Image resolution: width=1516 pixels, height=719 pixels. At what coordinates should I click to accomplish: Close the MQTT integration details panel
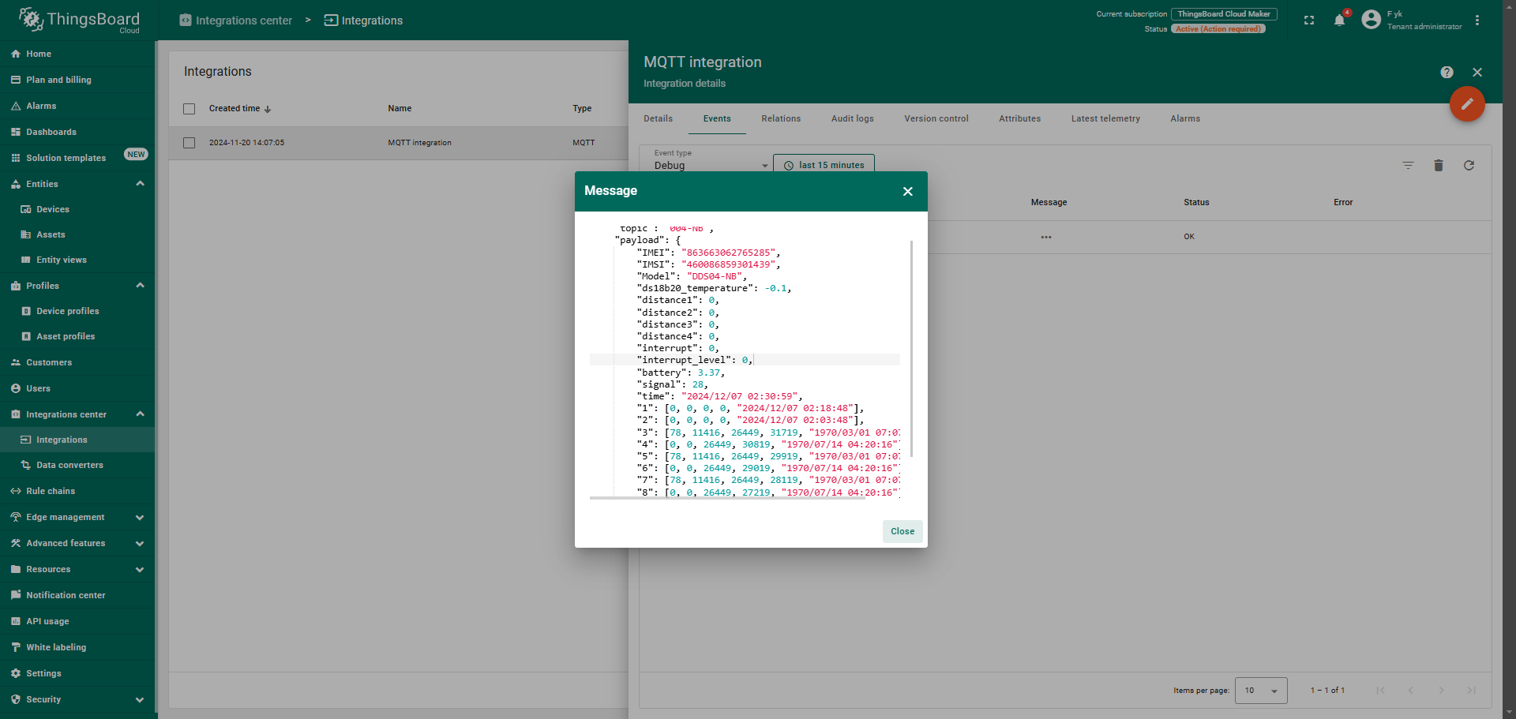pos(1477,72)
